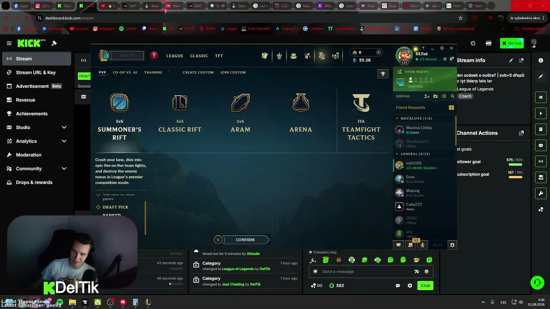Go to Advertisement Beta section

coord(36,86)
